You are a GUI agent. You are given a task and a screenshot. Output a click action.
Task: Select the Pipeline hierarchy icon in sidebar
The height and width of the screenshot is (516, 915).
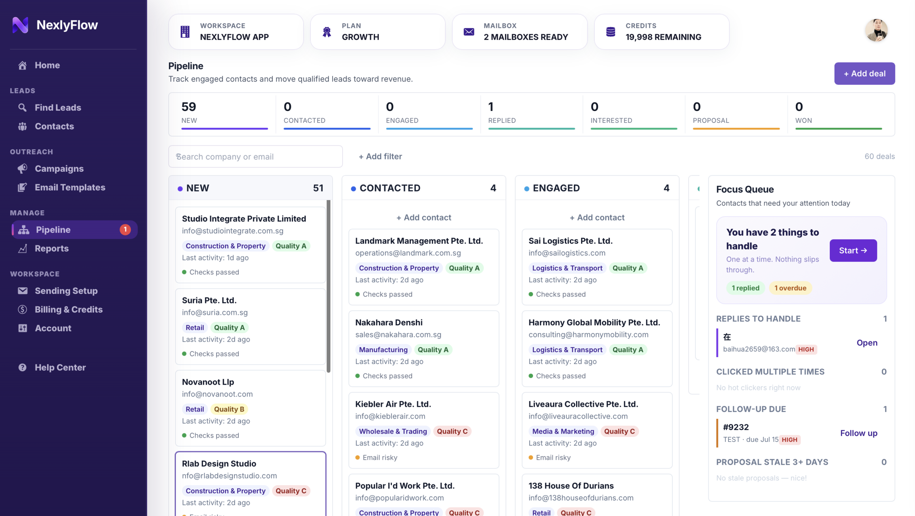[24, 230]
